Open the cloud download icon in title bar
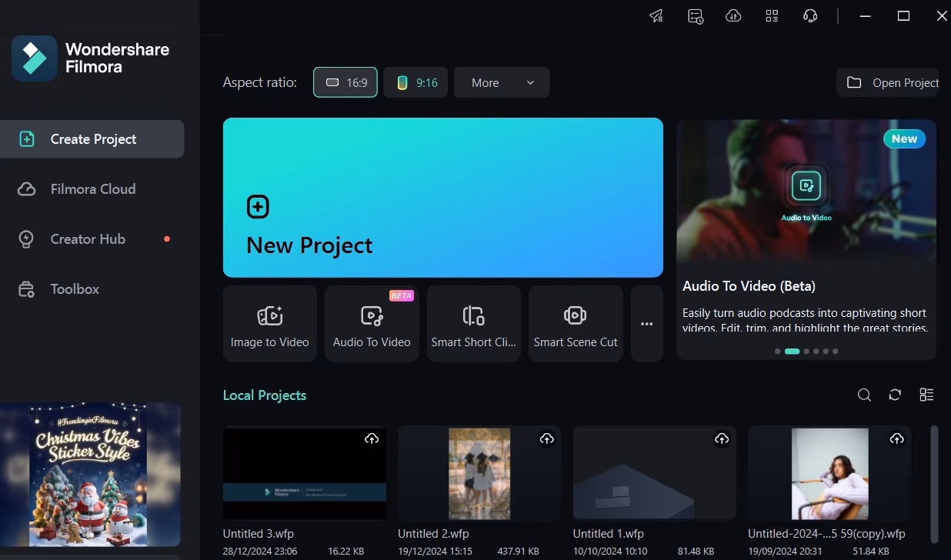 click(733, 16)
